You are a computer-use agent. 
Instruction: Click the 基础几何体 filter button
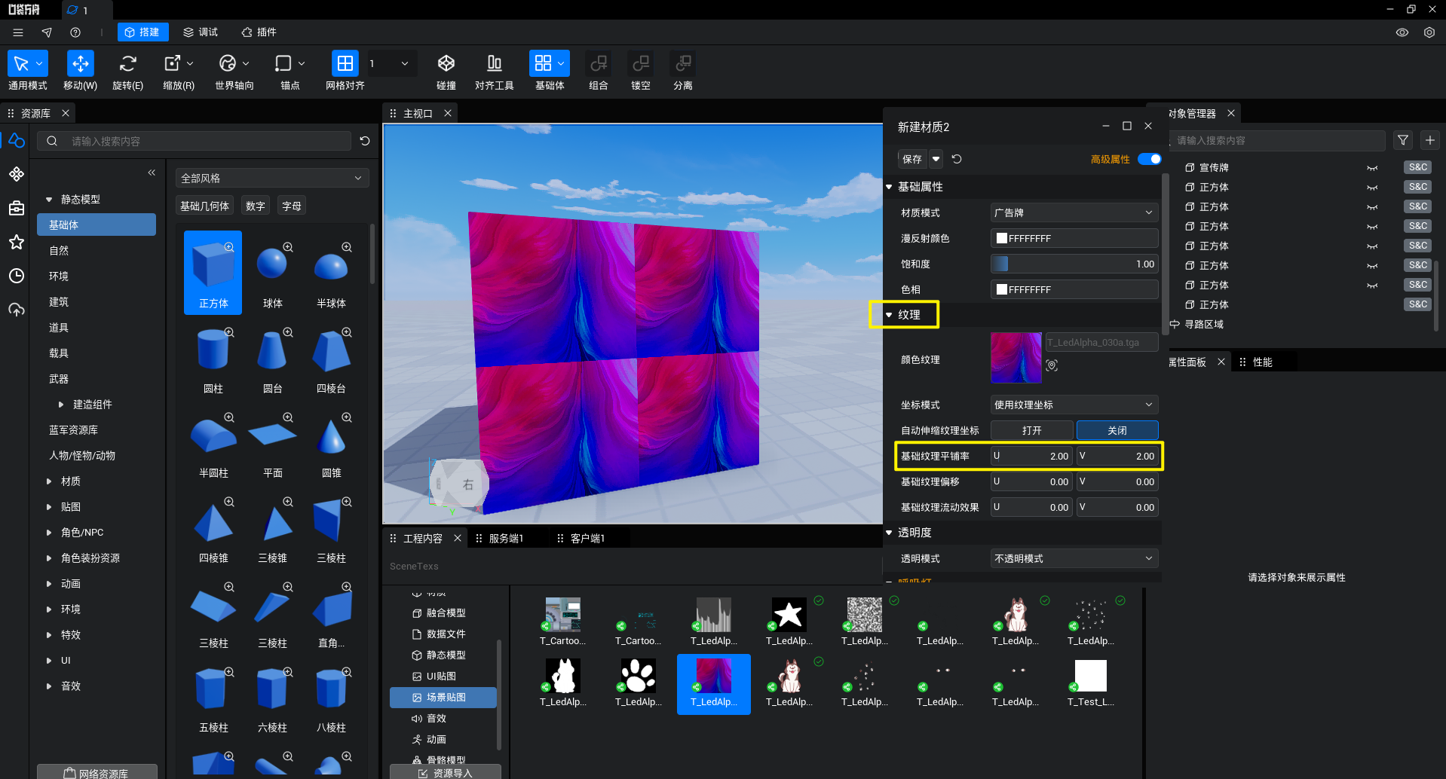(x=204, y=206)
